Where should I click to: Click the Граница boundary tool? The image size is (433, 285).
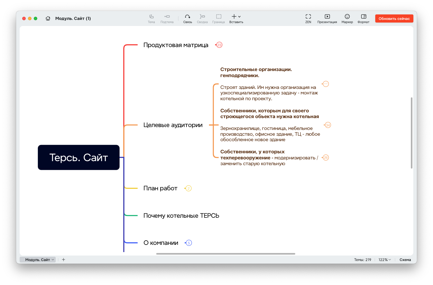click(219, 19)
